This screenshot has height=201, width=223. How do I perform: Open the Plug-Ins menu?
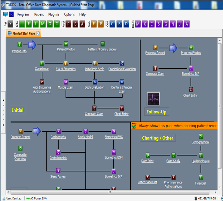pos(54,14)
